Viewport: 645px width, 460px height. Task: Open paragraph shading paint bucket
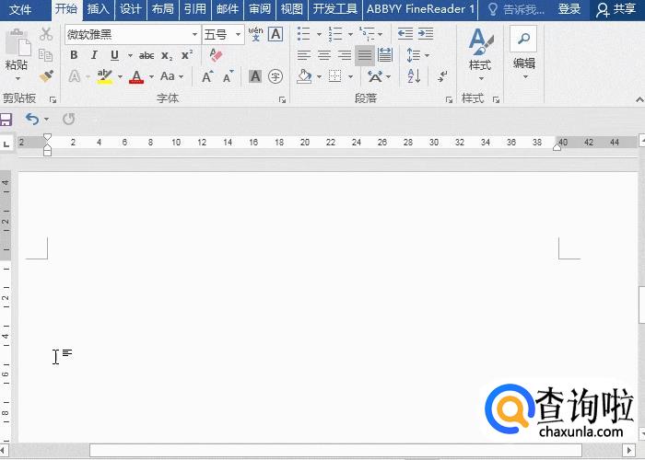(304, 76)
